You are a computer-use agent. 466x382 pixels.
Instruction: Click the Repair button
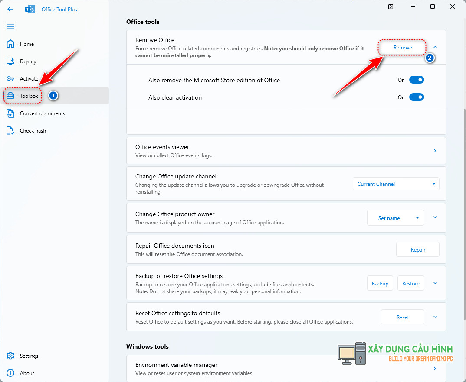point(417,249)
